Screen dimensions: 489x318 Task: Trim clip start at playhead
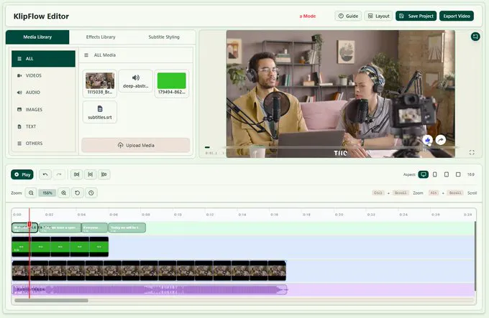coord(76,174)
